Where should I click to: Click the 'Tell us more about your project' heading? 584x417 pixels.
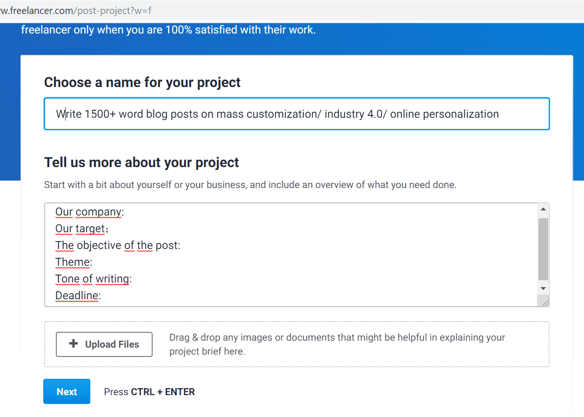(141, 162)
